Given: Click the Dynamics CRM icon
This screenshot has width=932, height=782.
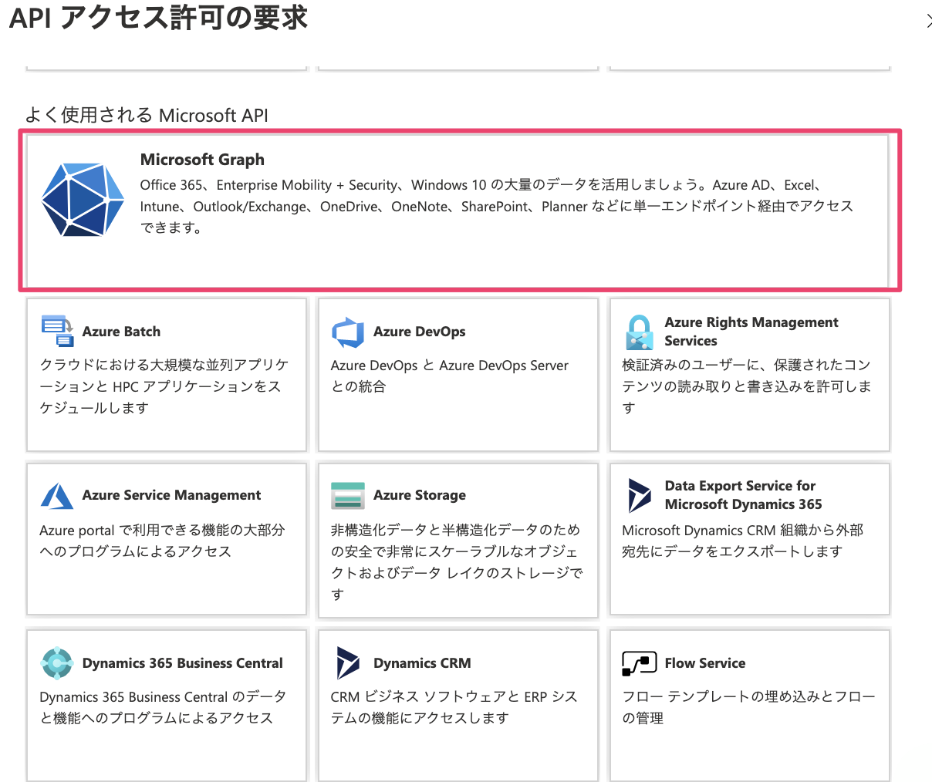Looking at the screenshot, I should [x=348, y=663].
